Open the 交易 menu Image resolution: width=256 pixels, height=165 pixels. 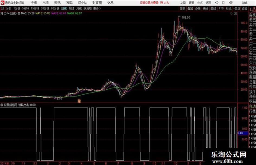(x=110, y=3)
